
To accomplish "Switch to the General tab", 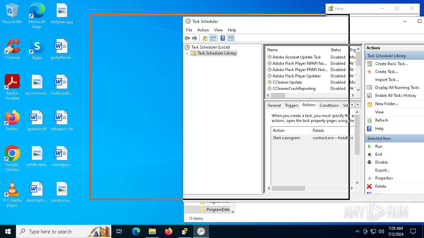I will tap(274, 105).
